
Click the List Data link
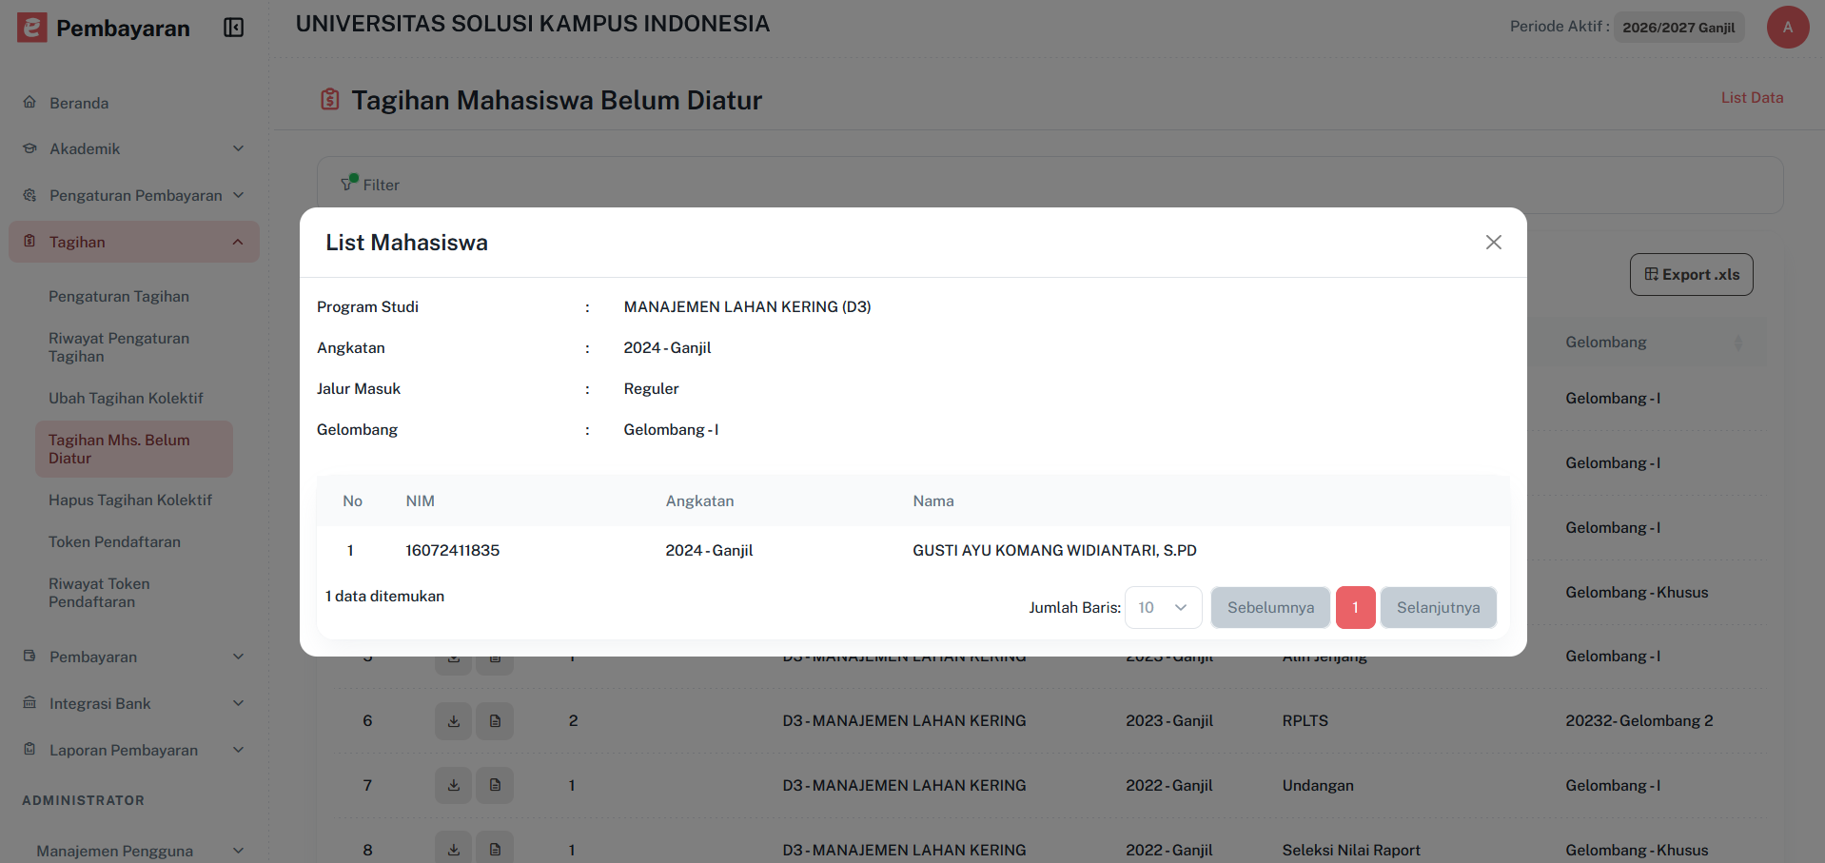pos(1752,97)
